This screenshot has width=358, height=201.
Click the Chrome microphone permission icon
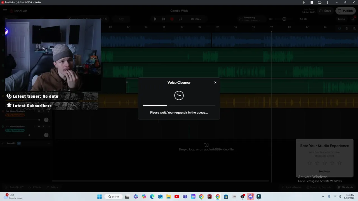304,3
